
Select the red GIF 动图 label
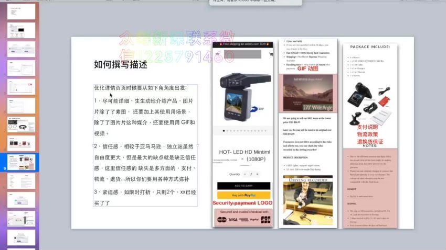coord(308,69)
